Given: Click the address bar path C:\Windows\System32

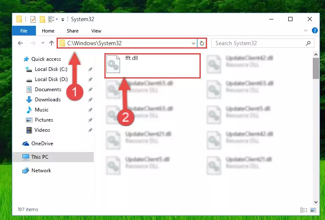Looking at the screenshot, I should pyautogui.click(x=94, y=43).
